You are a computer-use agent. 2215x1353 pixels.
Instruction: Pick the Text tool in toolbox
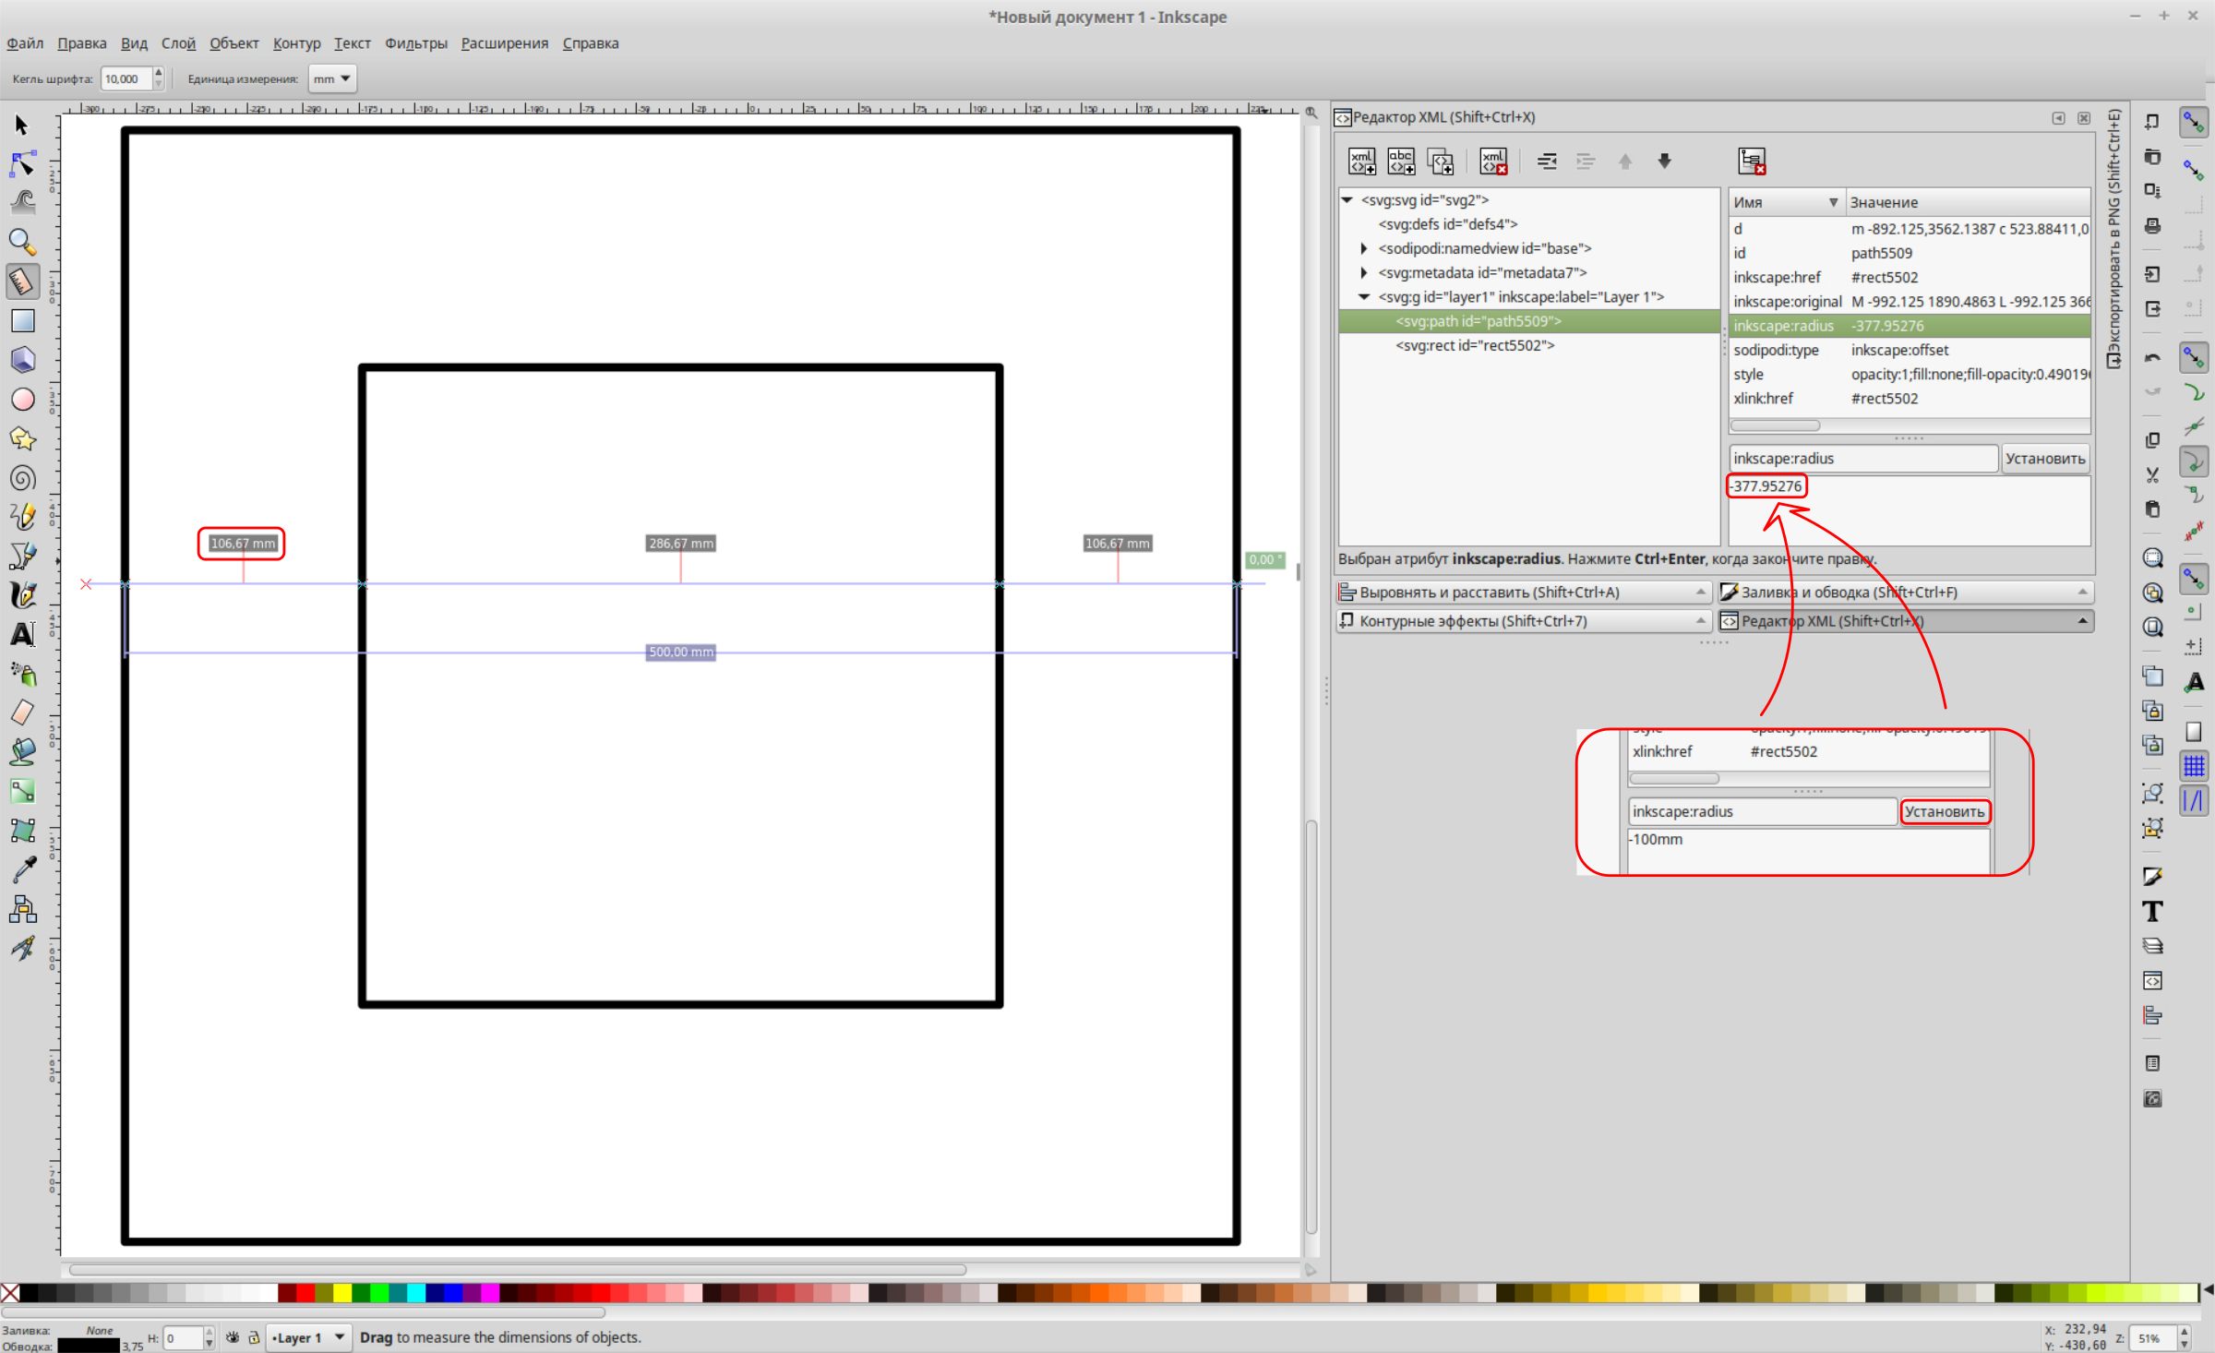point(22,635)
